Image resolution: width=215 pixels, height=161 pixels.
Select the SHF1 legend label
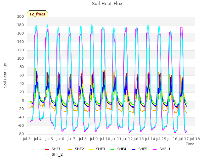tap(56, 149)
